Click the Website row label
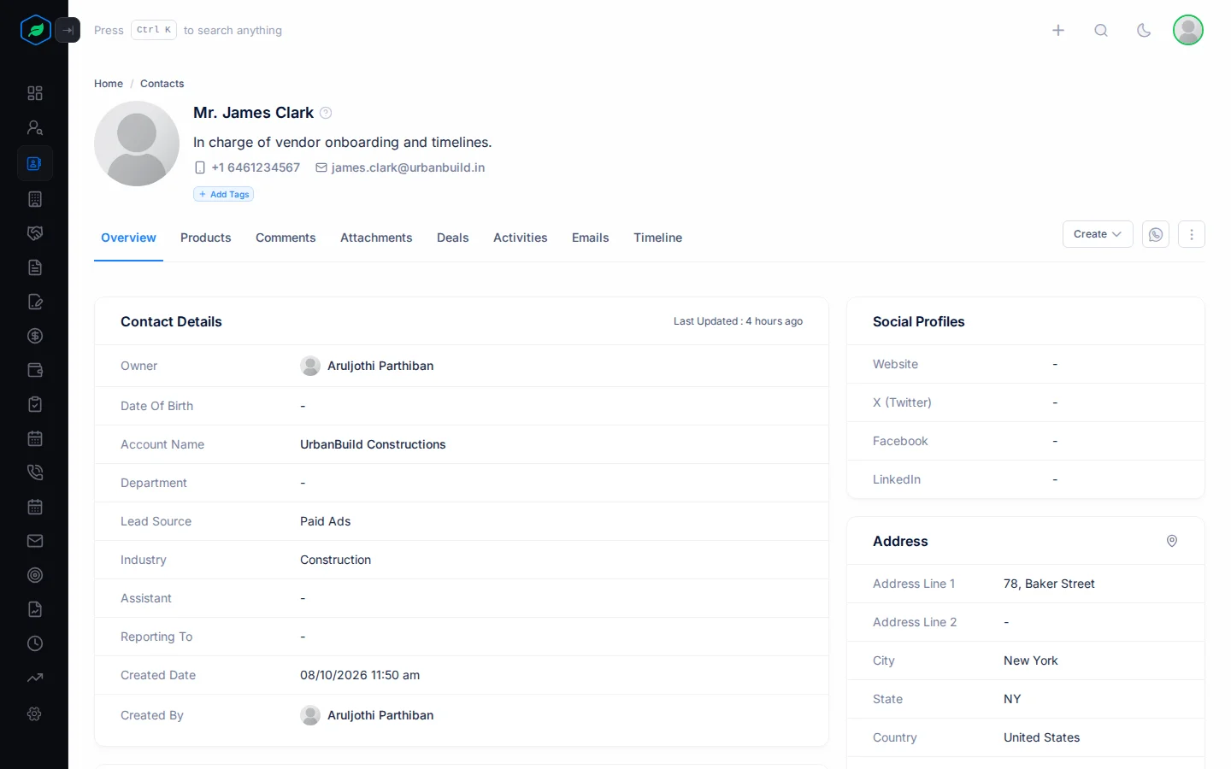This screenshot has width=1231, height=769. click(x=895, y=364)
